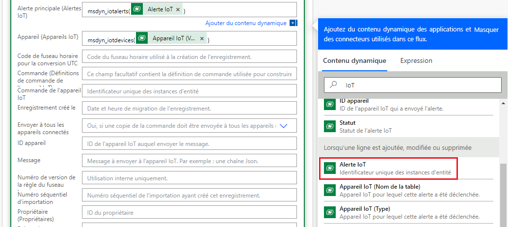Choose ID appareil dynamic content item
This screenshot has width=508, height=227.
[408, 105]
